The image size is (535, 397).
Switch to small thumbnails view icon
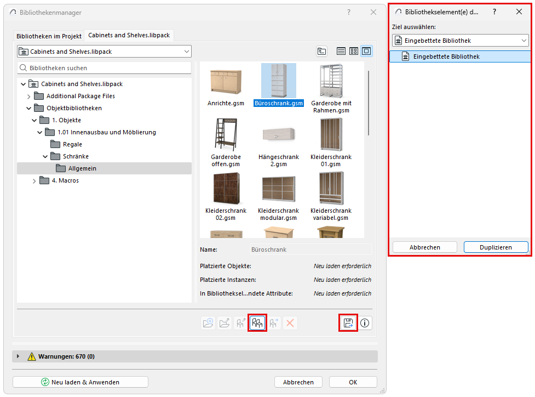click(354, 51)
